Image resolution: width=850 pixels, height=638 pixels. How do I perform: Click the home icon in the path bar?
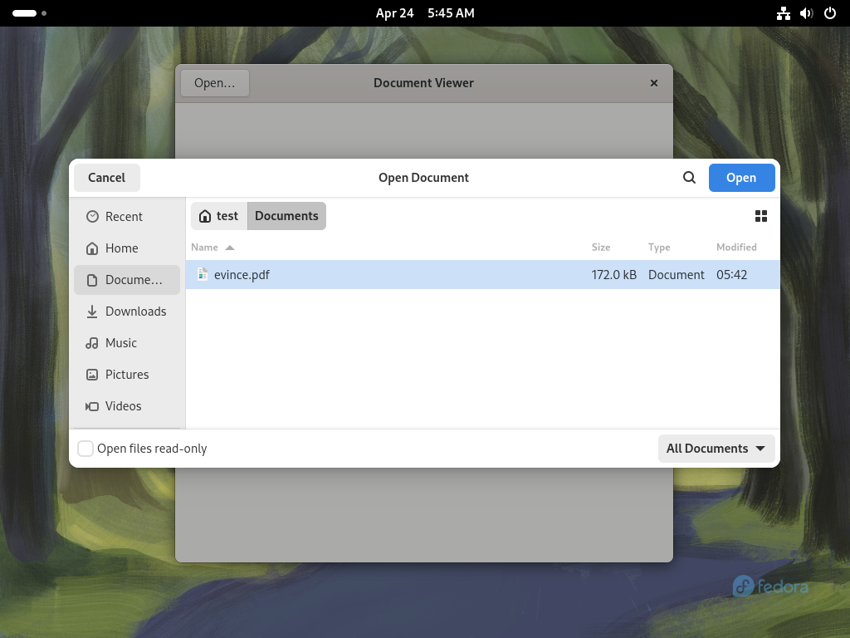pos(205,216)
